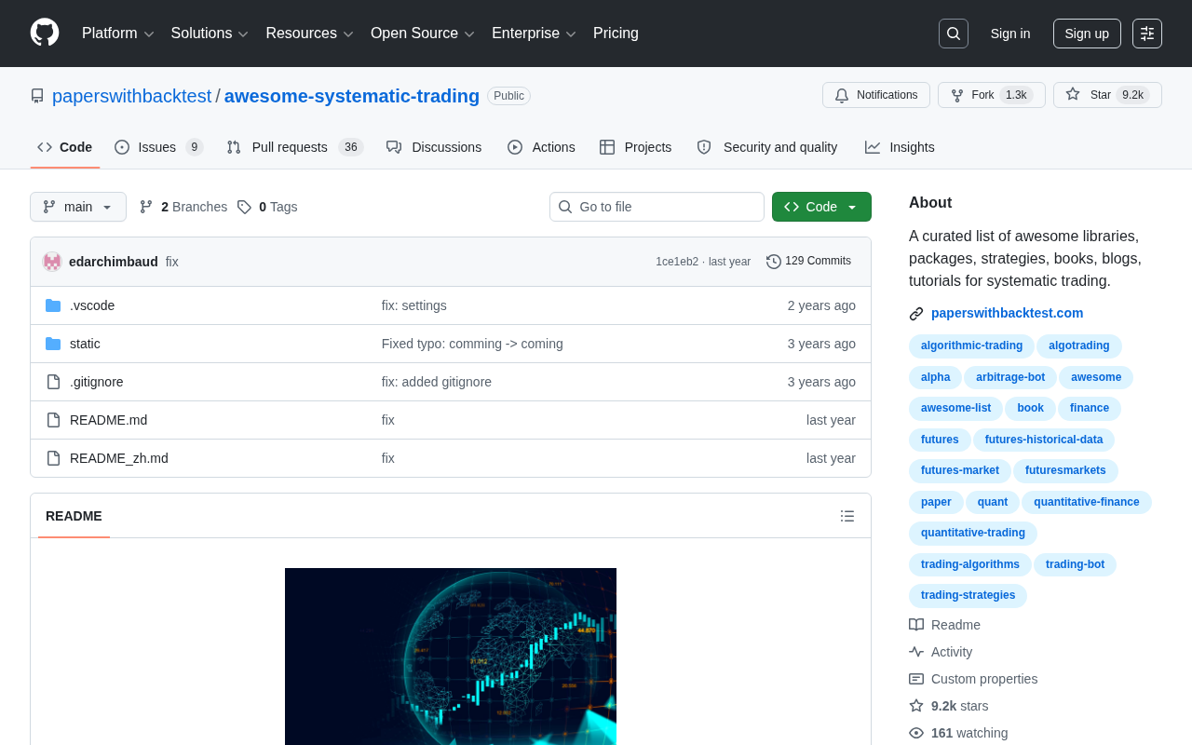Select the algotrading topic tag
This screenshot has width=1192, height=745.
[x=1078, y=345]
